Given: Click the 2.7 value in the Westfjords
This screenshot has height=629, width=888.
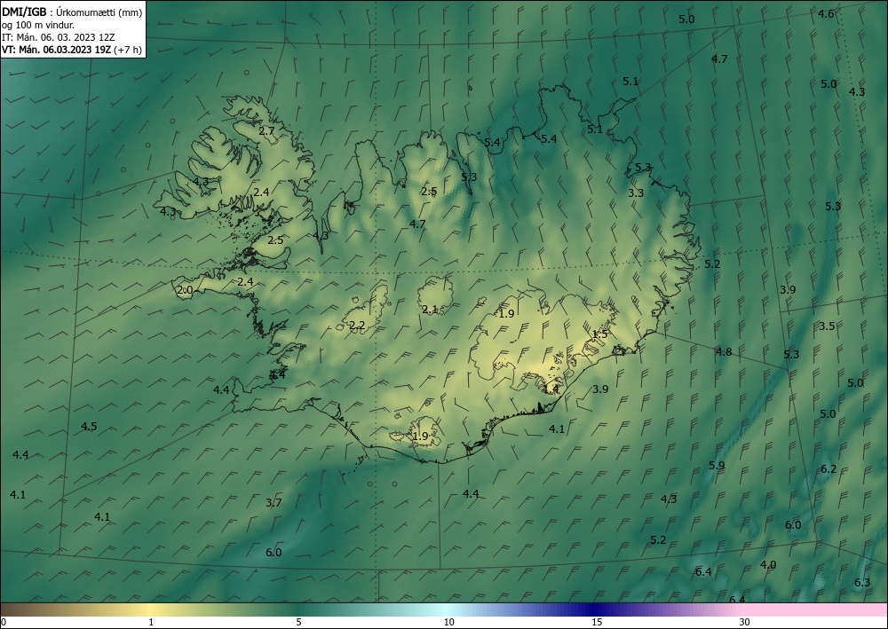Looking at the screenshot, I should coord(266,131).
